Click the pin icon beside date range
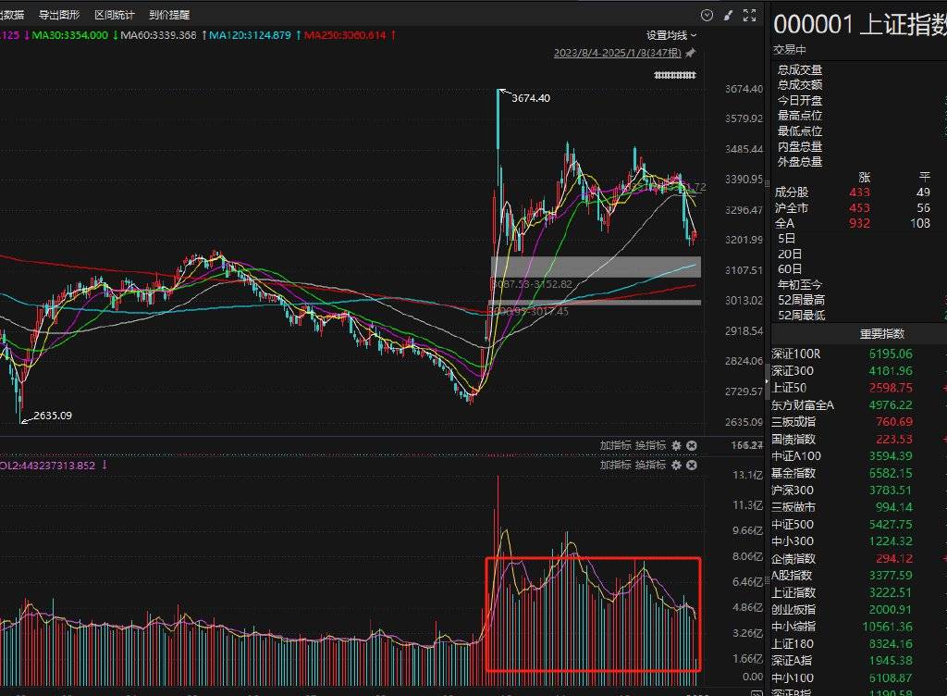The image size is (947, 696). (690, 54)
